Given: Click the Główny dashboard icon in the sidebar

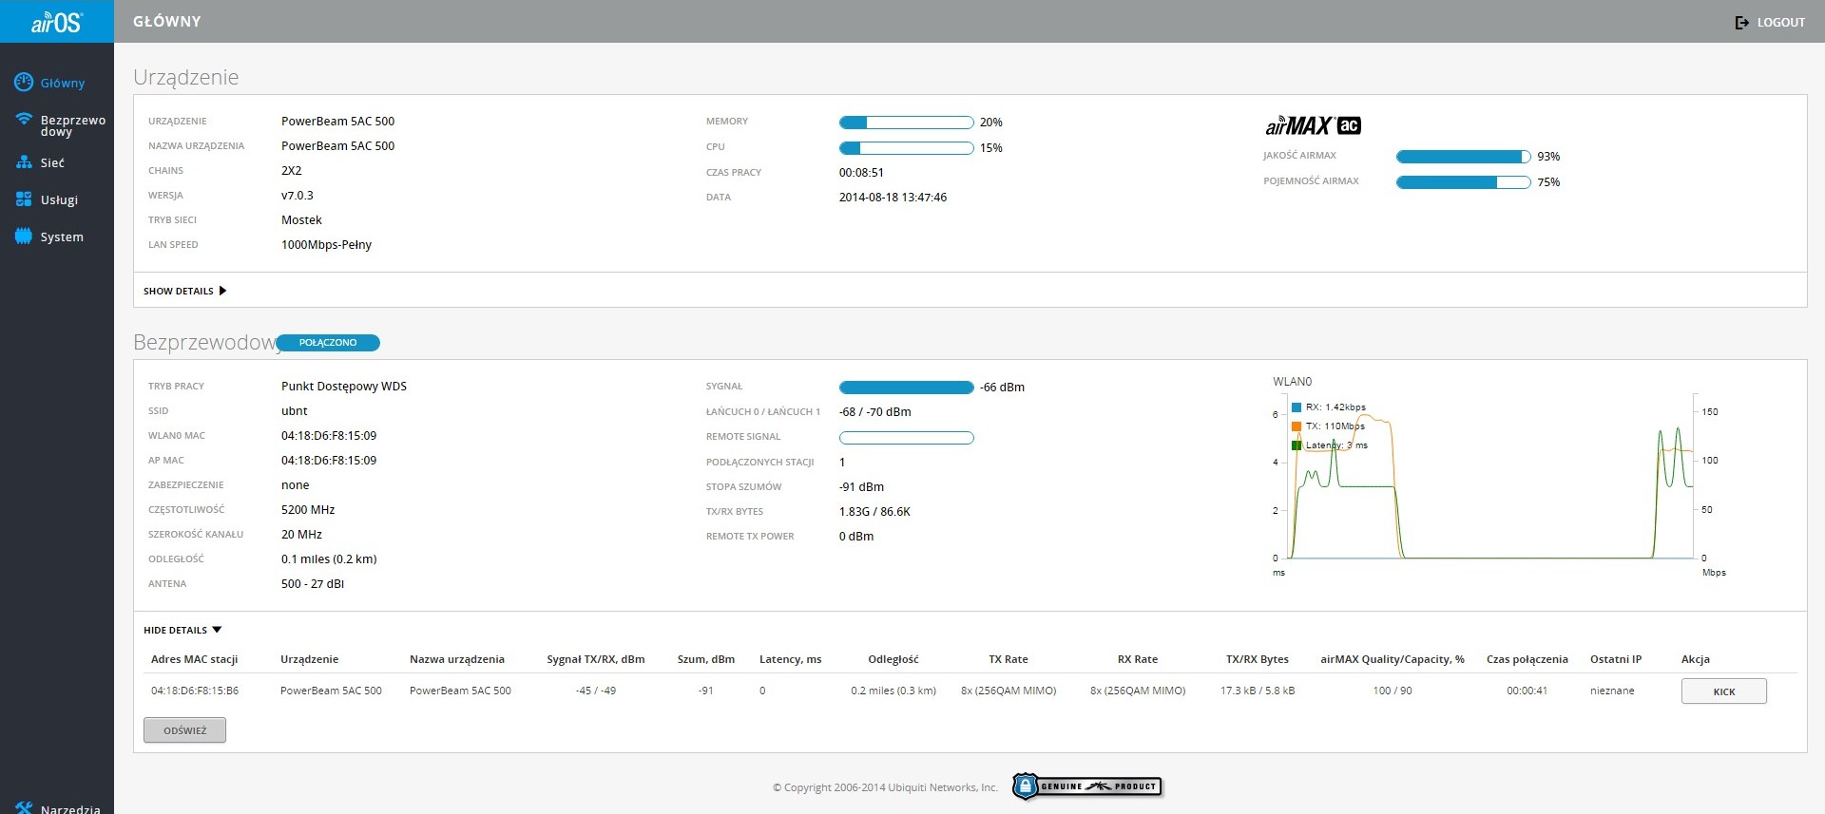Looking at the screenshot, I should [24, 83].
